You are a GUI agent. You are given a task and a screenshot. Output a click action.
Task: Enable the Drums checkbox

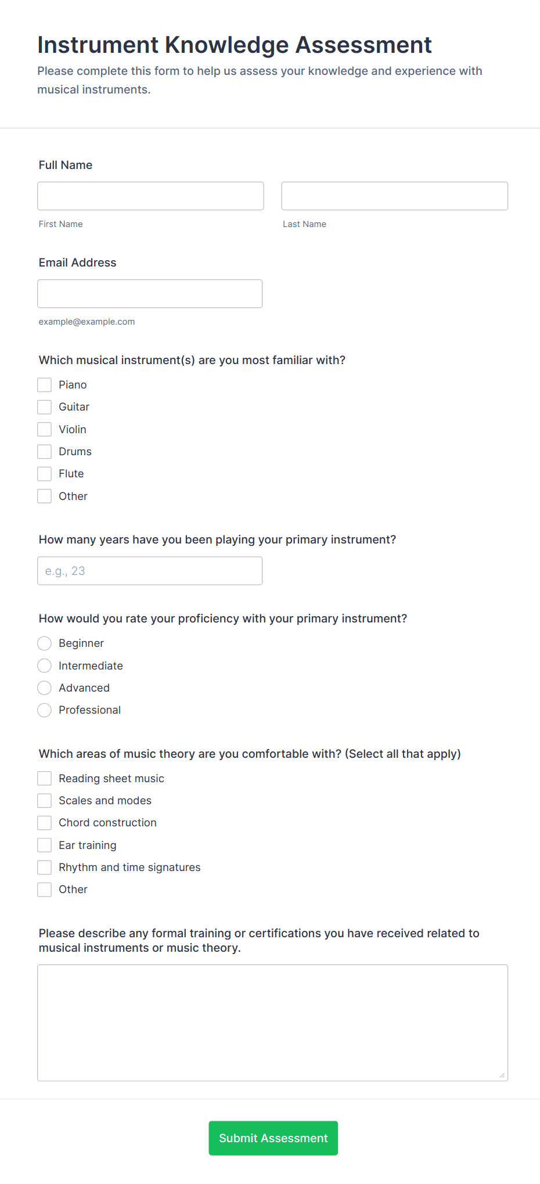point(45,452)
